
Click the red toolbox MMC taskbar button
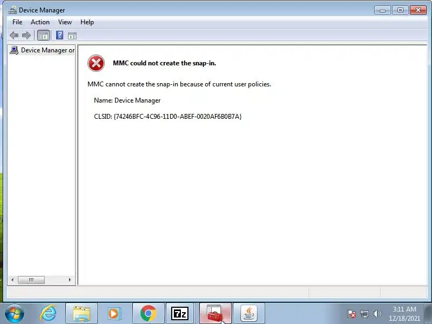click(x=215, y=313)
